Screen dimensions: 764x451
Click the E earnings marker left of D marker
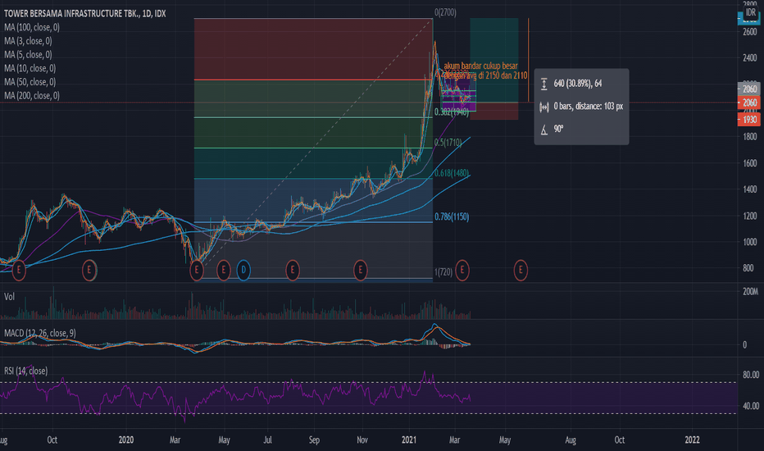pyautogui.click(x=223, y=270)
